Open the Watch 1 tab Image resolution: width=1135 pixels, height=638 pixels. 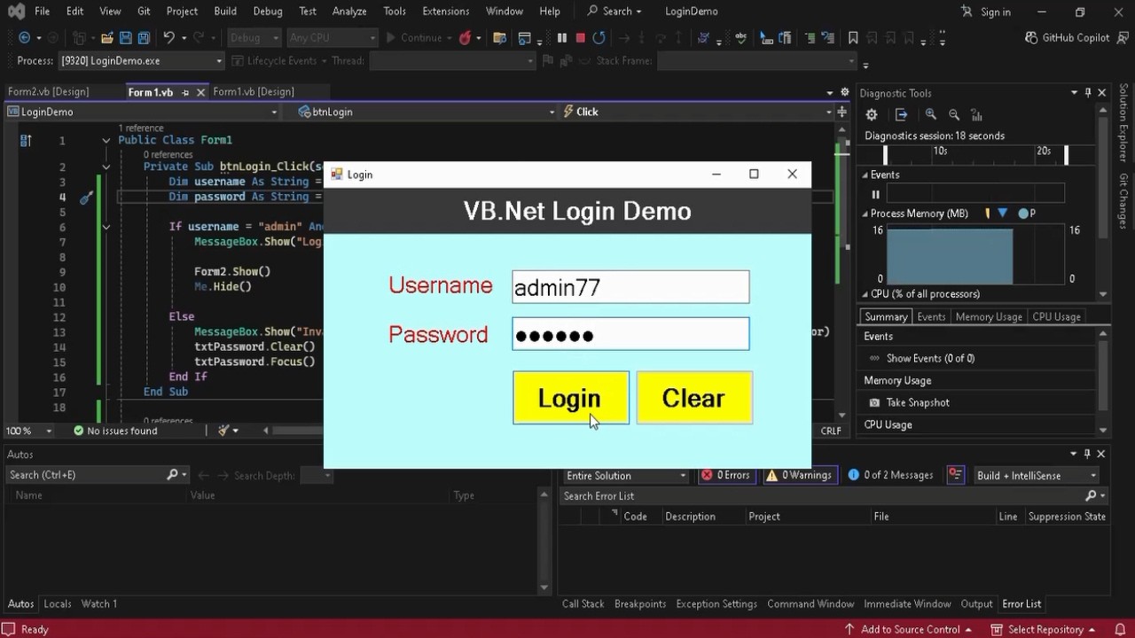[x=99, y=604]
